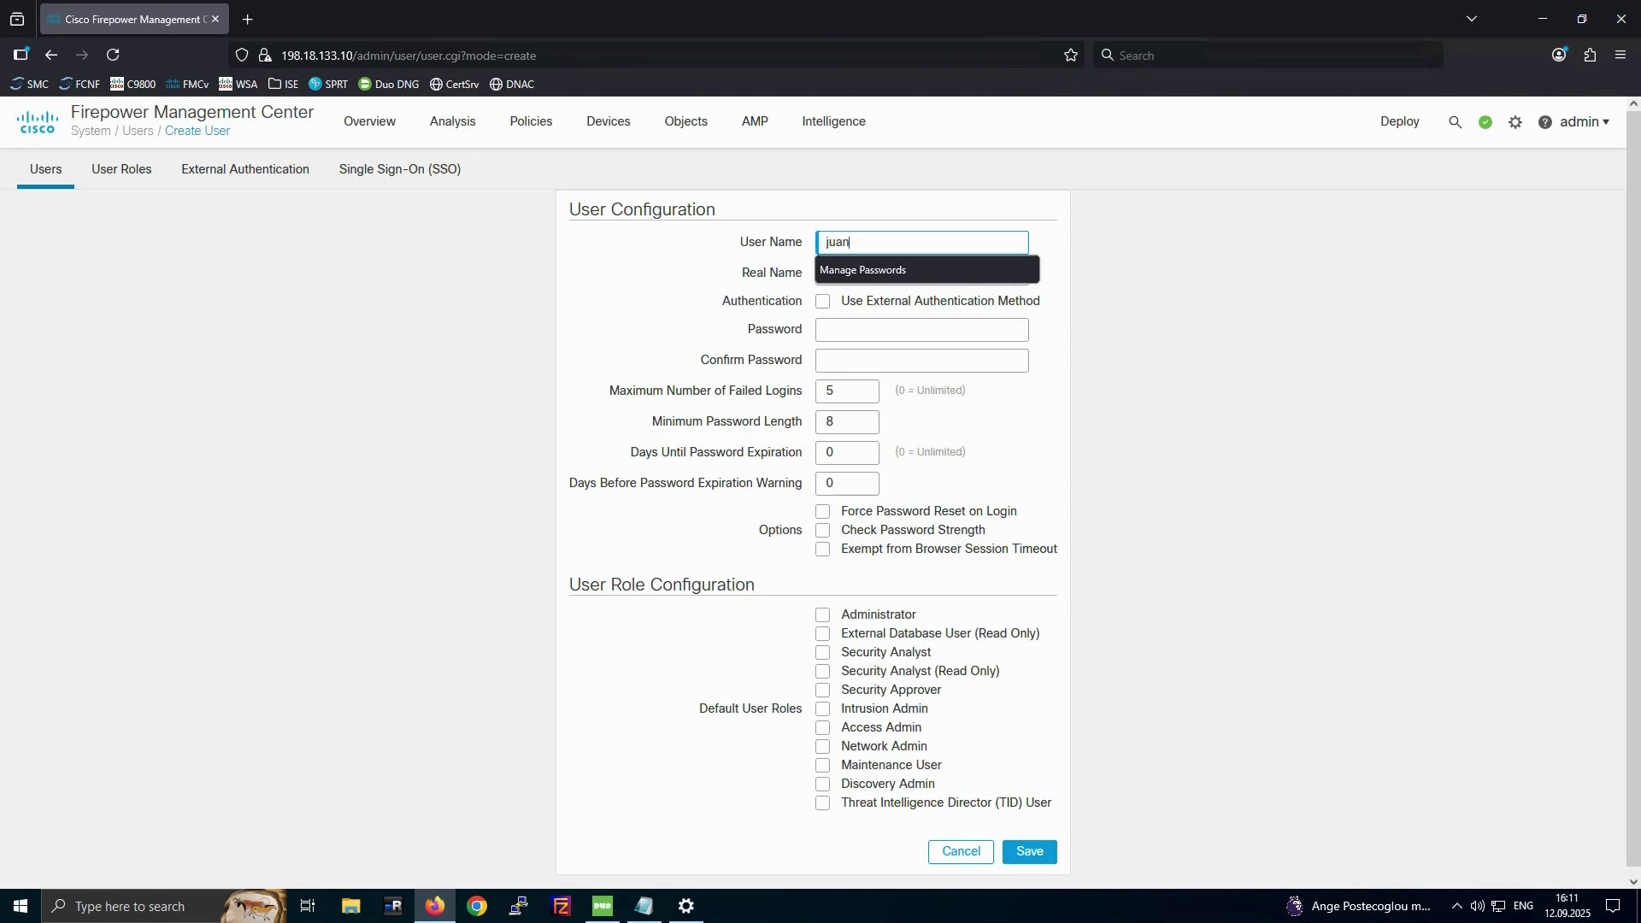Expand the admin user dropdown

(x=1585, y=122)
